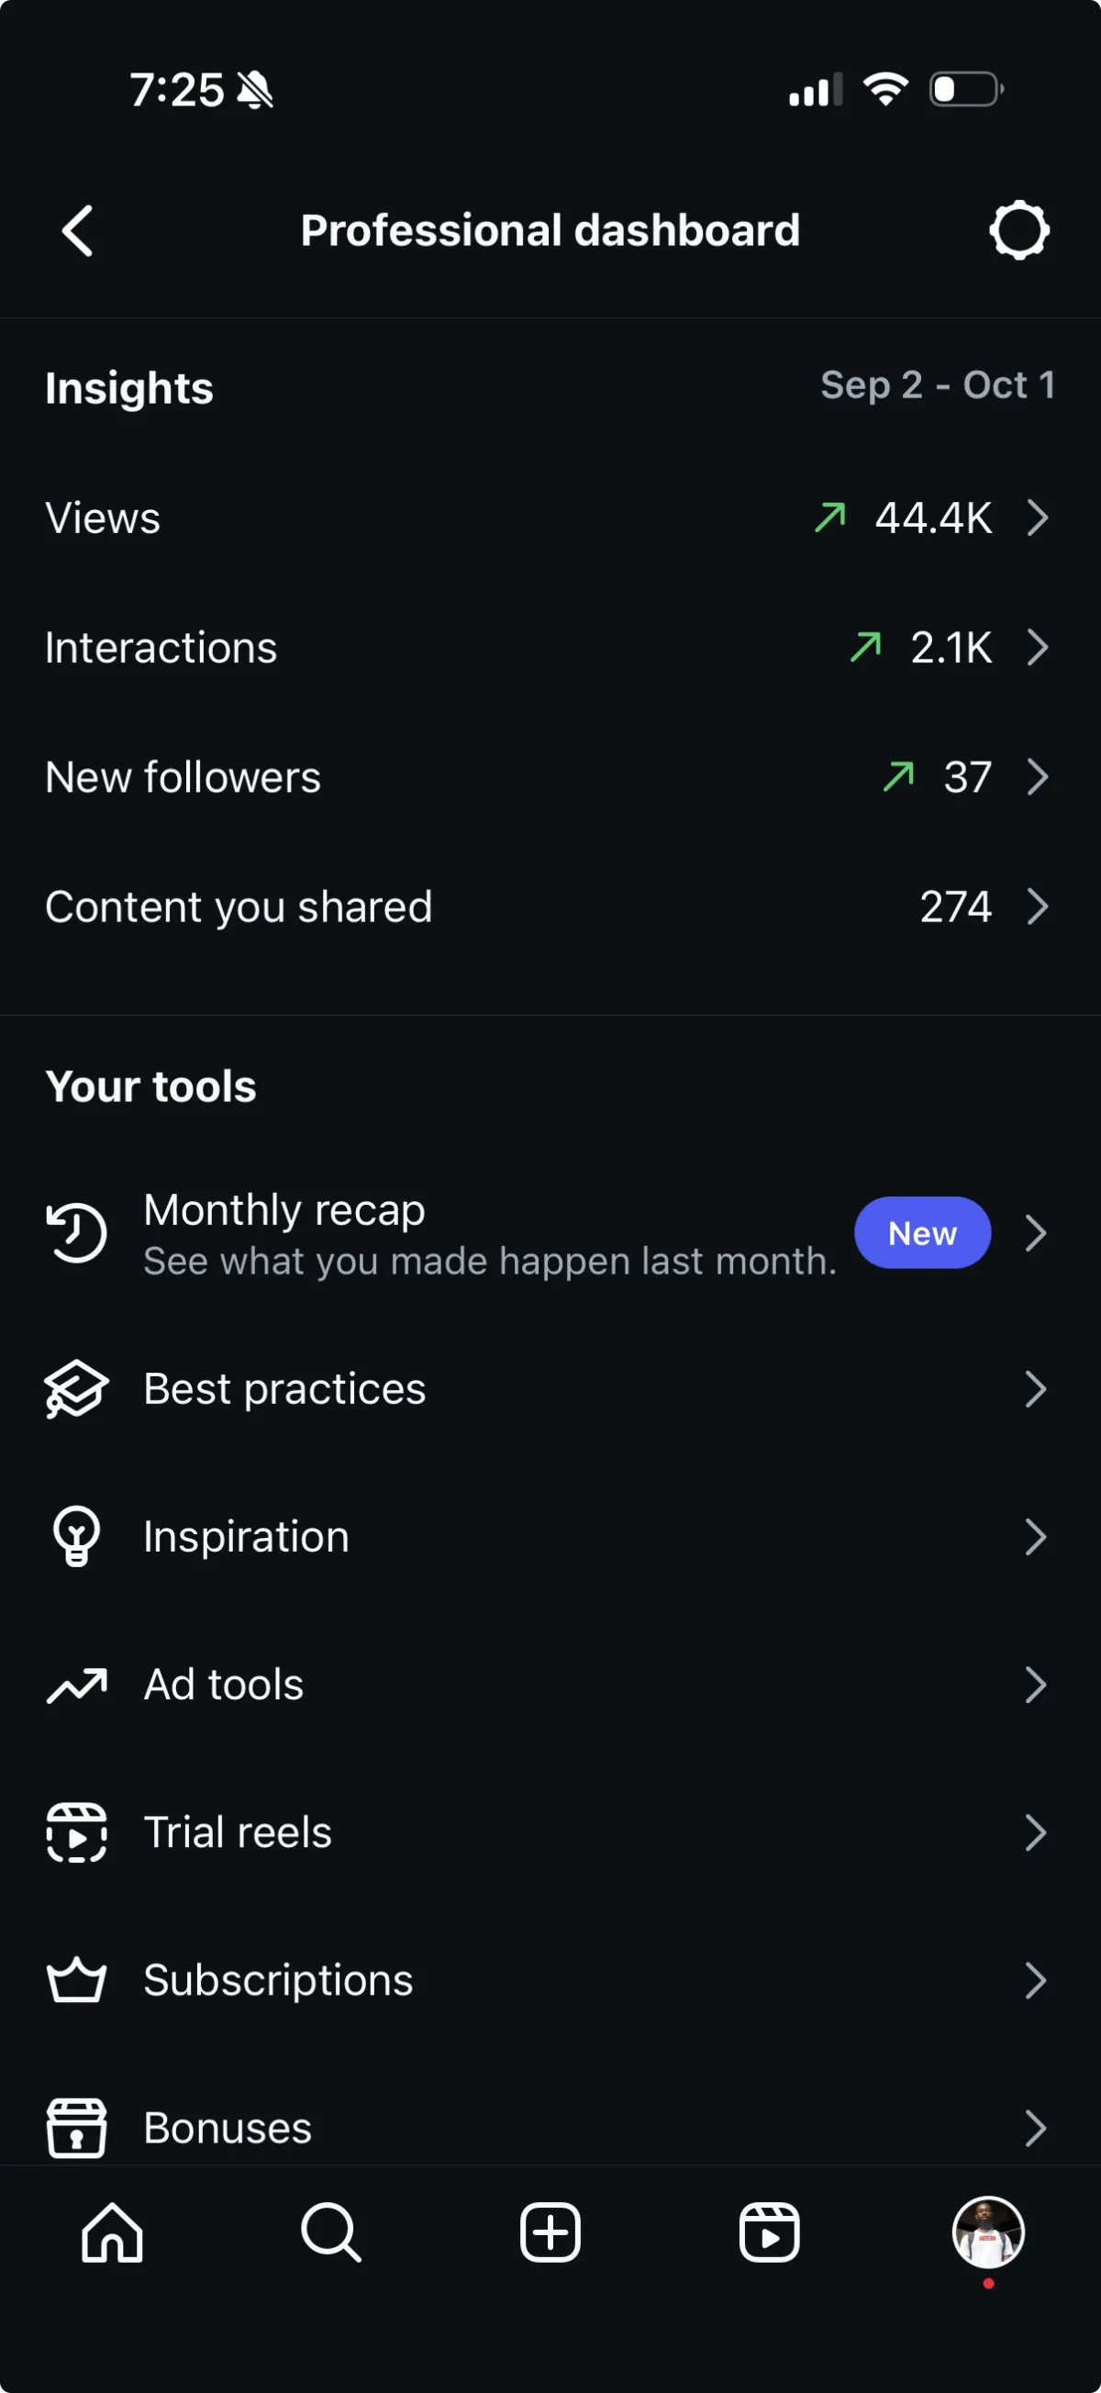Tap the Ad tools trending arrow icon
The height and width of the screenshot is (2393, 1101).
[77, 1685]
